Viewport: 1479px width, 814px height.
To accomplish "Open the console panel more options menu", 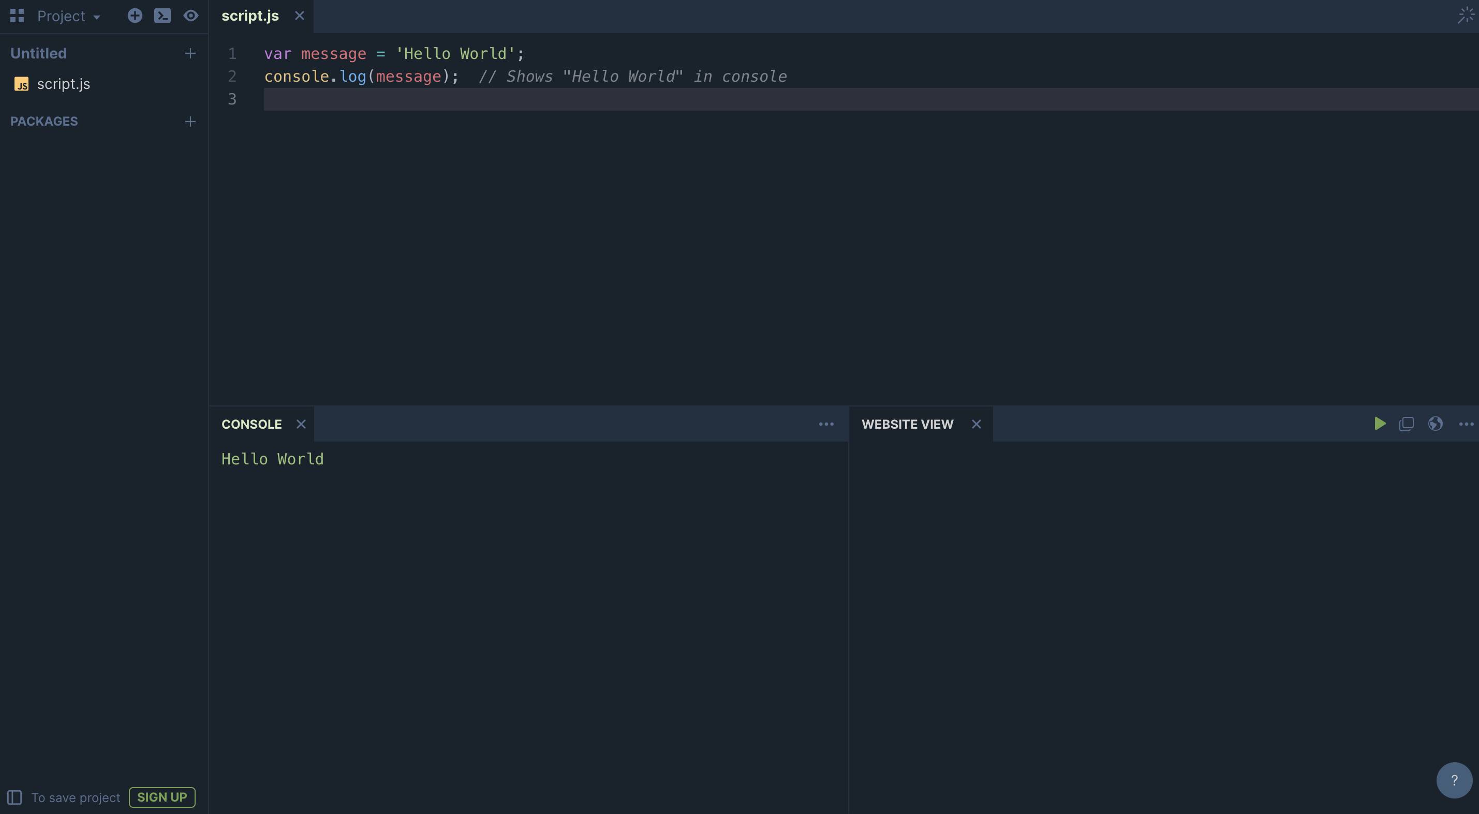I will click(x=826, y=425).
